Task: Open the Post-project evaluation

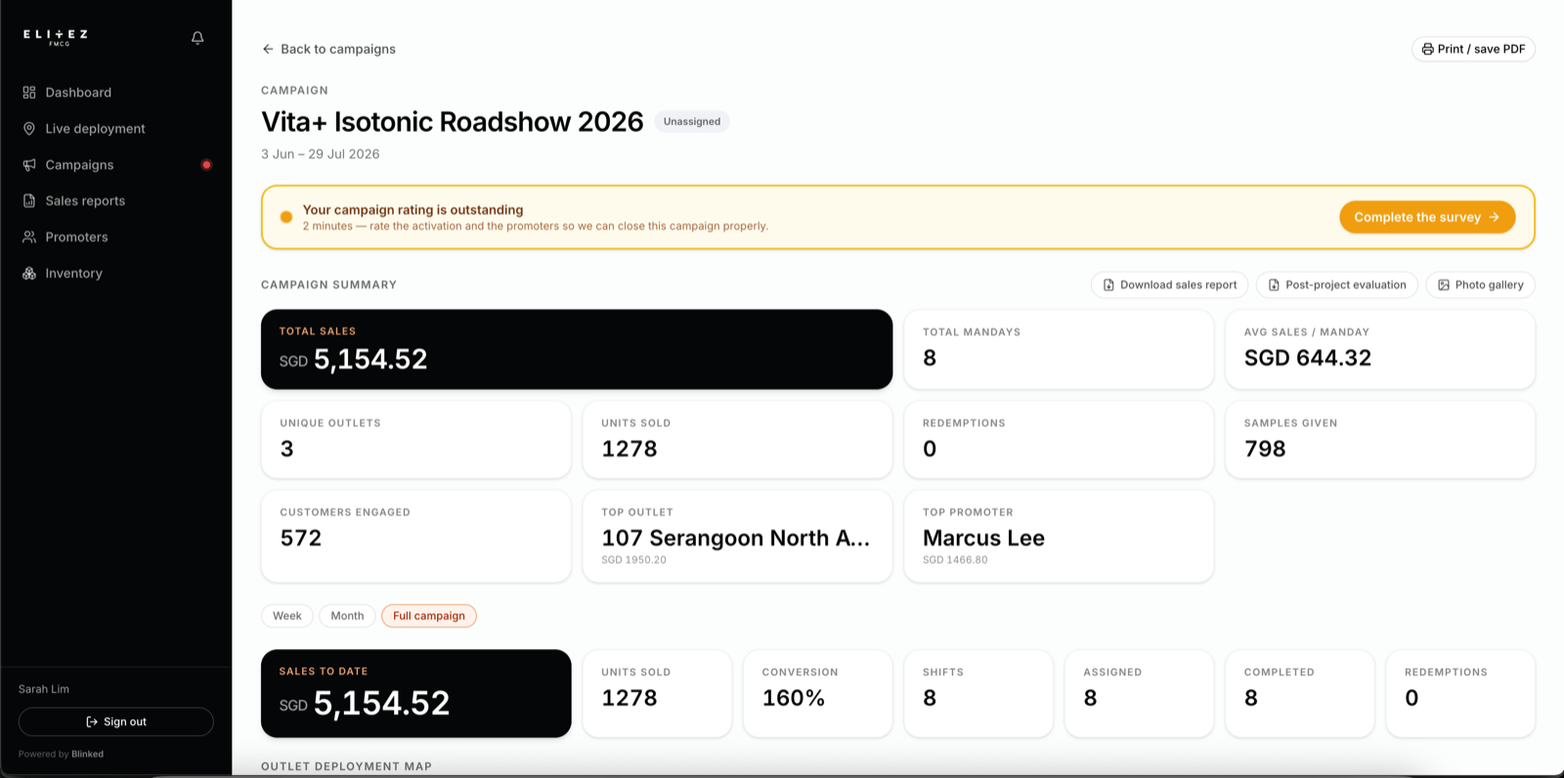Action: (1336, 285)
